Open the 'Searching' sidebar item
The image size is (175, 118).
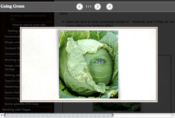12,98
